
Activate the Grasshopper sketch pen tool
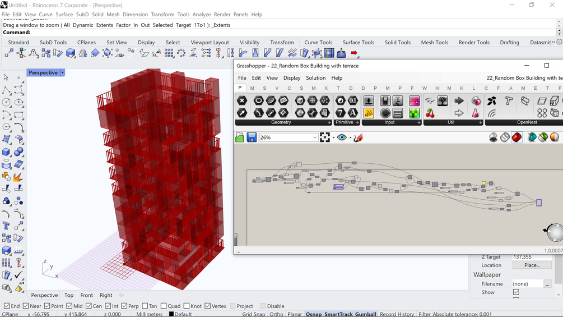358,137
